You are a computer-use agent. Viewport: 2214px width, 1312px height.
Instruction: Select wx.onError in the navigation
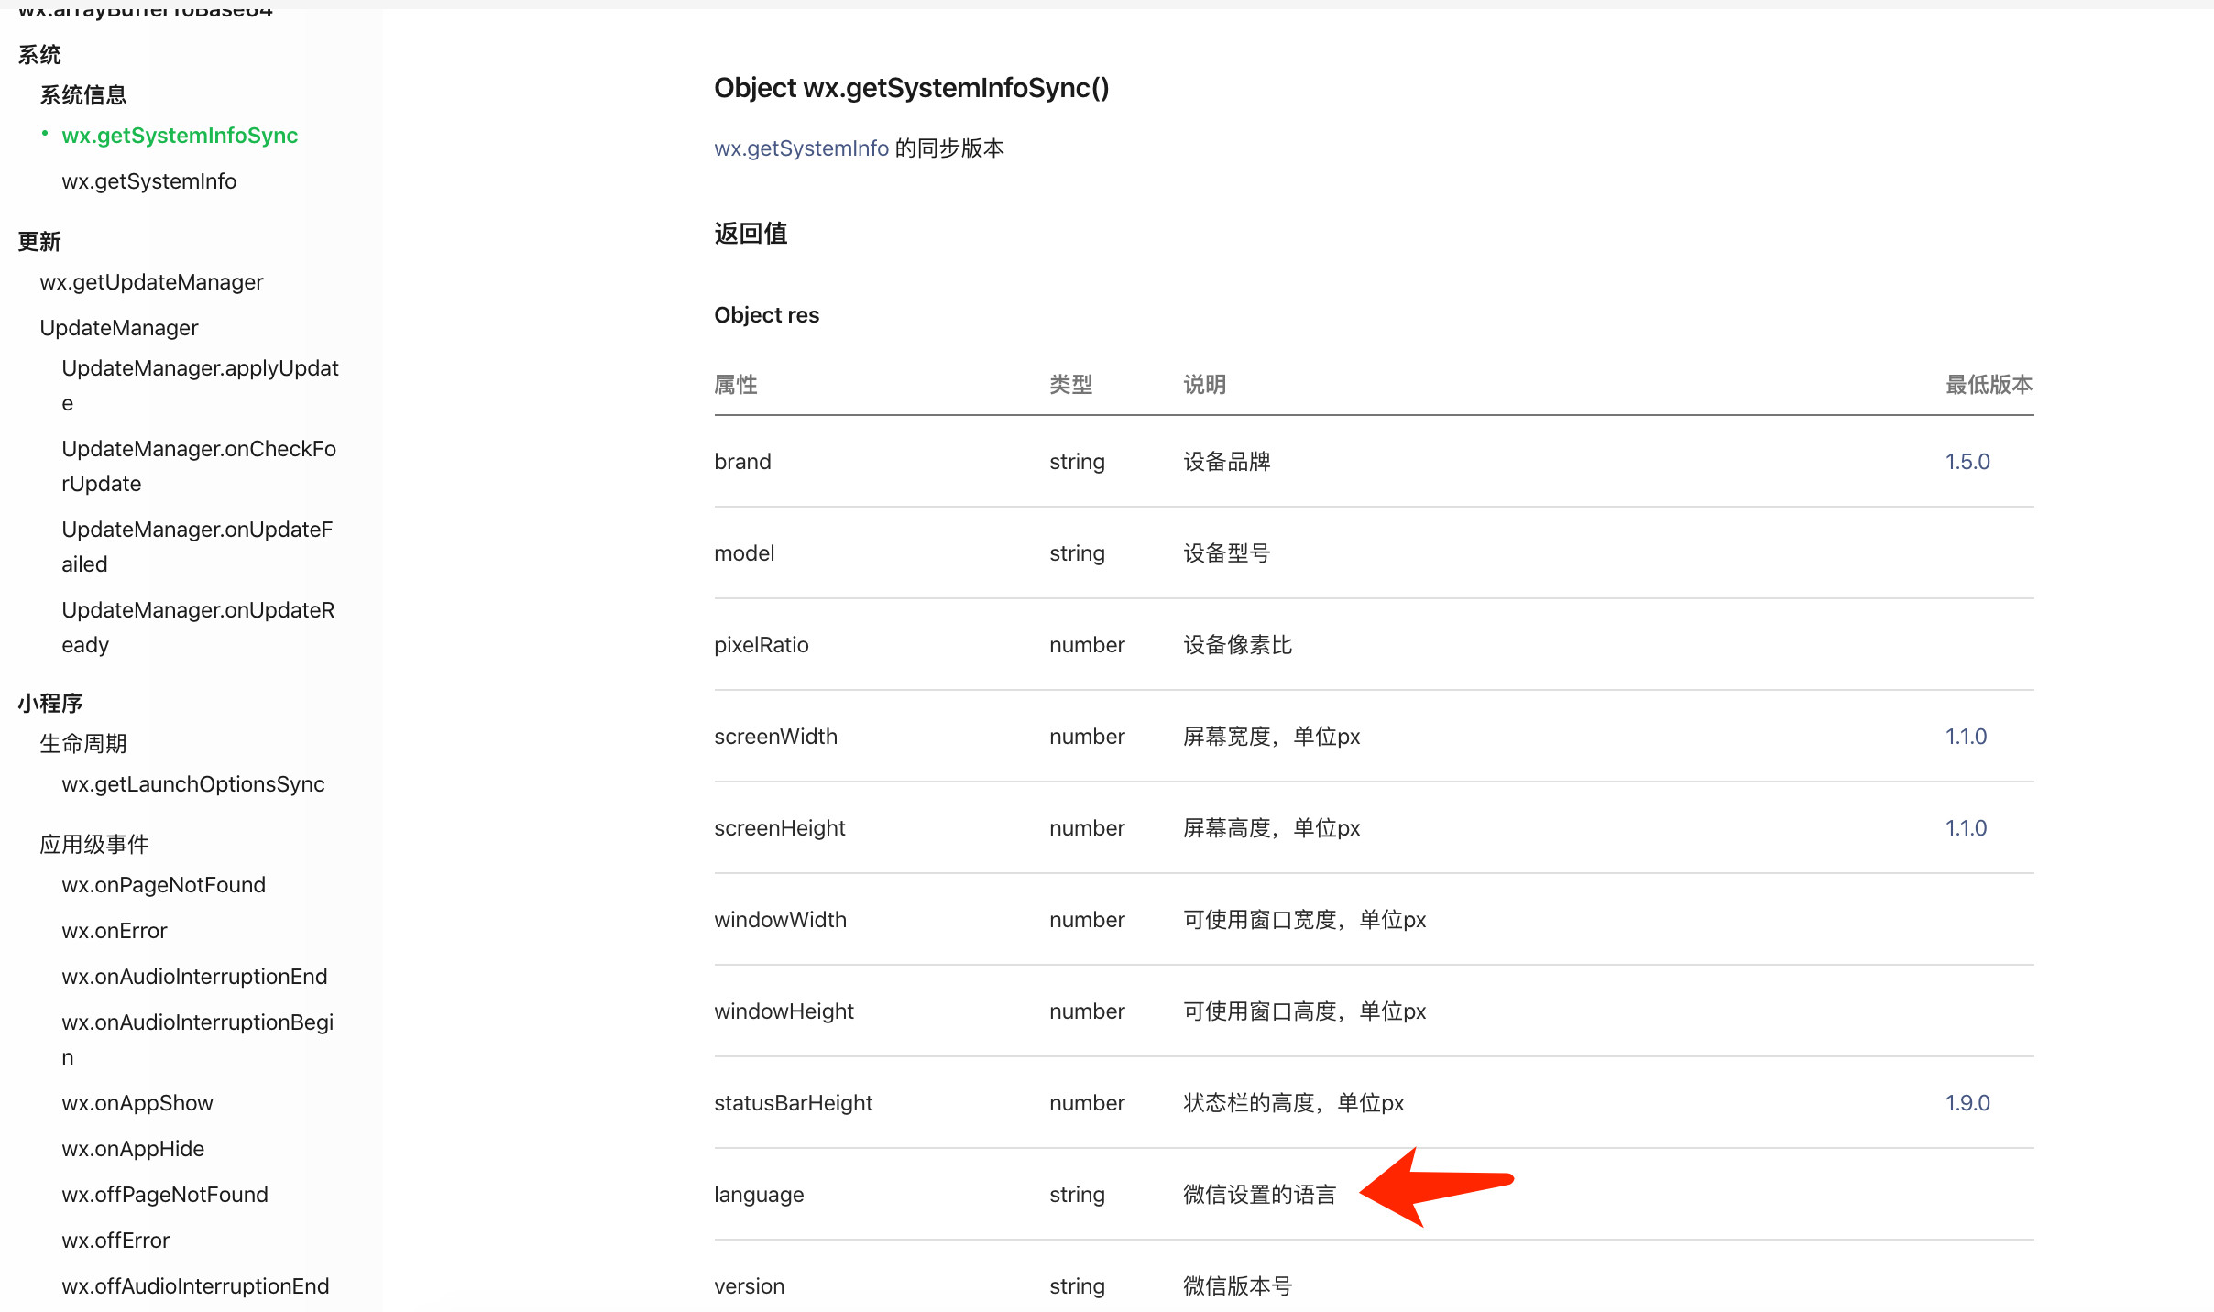(x=115, y=930)
